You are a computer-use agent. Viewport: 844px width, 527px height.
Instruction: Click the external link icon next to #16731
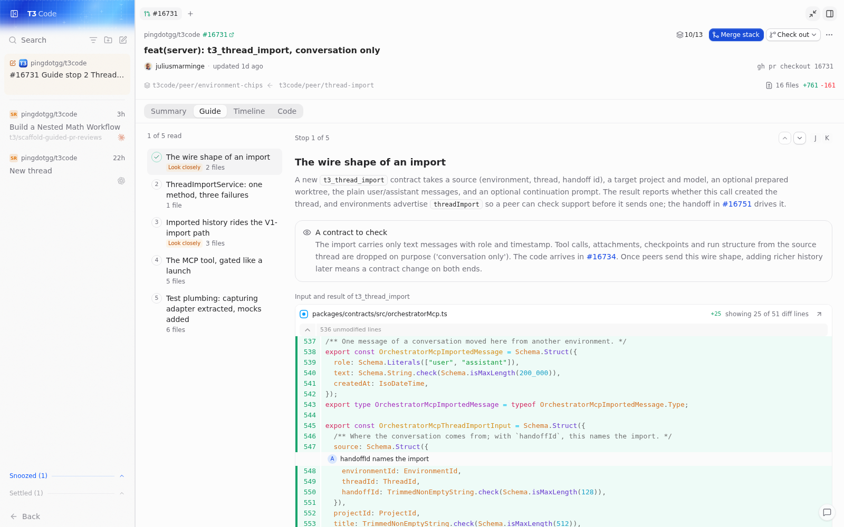(232, 35)
